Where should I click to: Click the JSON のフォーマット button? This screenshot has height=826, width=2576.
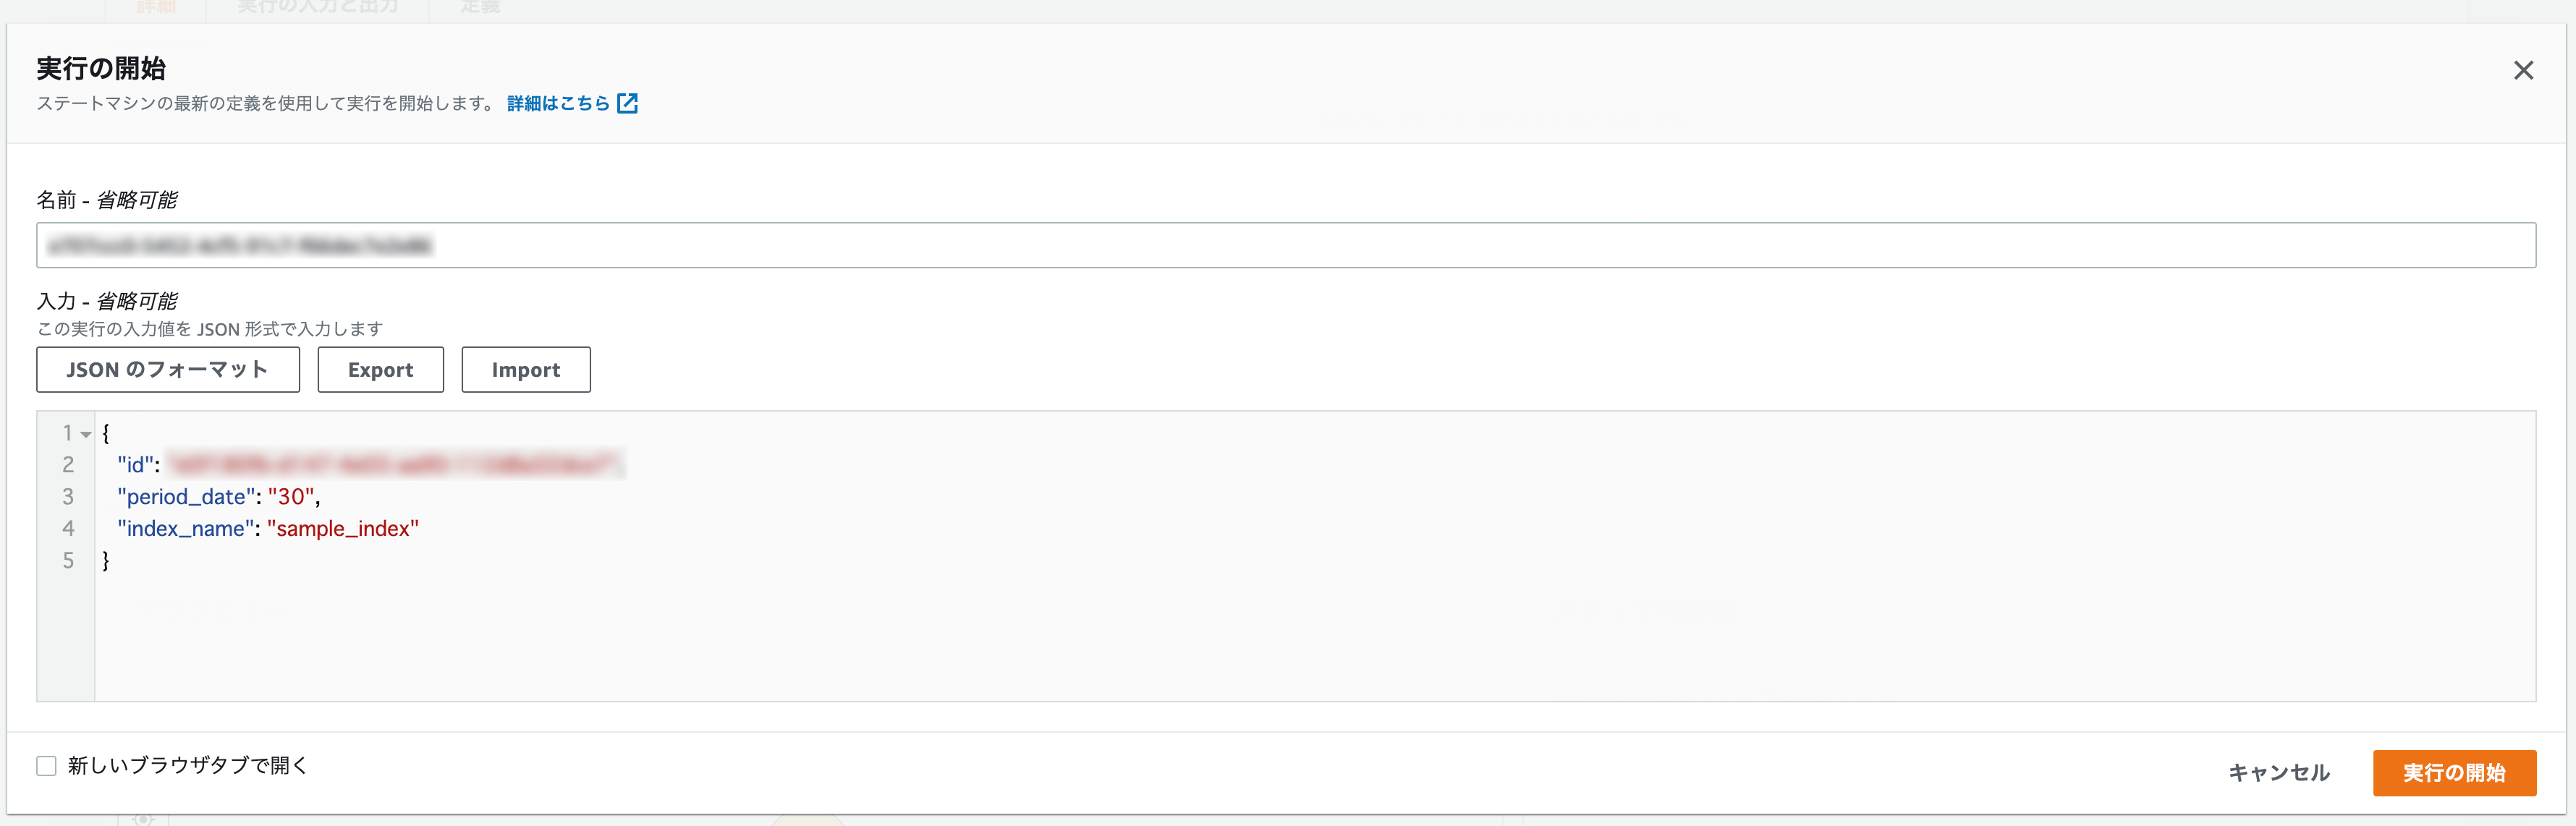(x=168, y=370)
